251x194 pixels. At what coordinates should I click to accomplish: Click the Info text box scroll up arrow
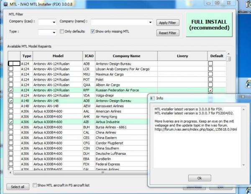pyautogui.click(x=243, y=110)
